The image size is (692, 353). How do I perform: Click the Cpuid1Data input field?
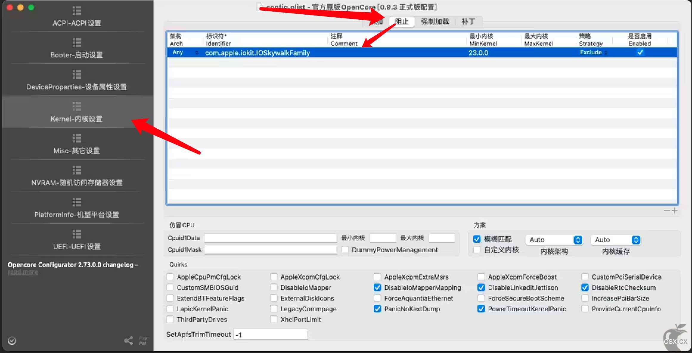tap(270, 238)
